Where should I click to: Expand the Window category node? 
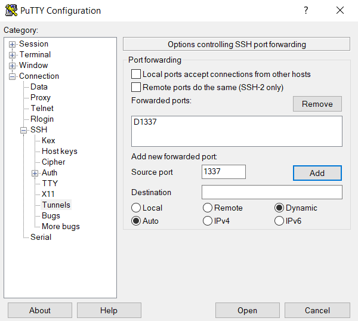tap(13, 66)
